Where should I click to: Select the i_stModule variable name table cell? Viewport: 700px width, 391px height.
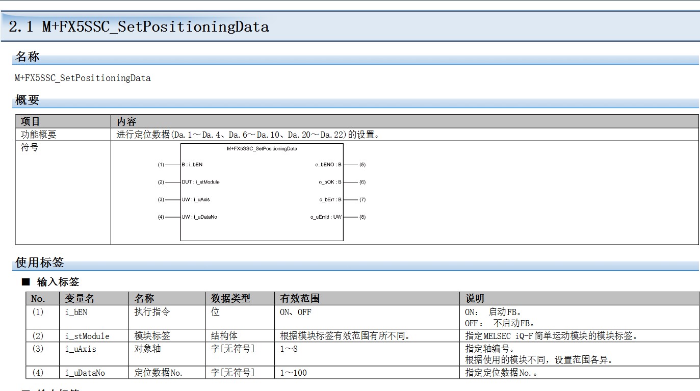click(87, 336)
